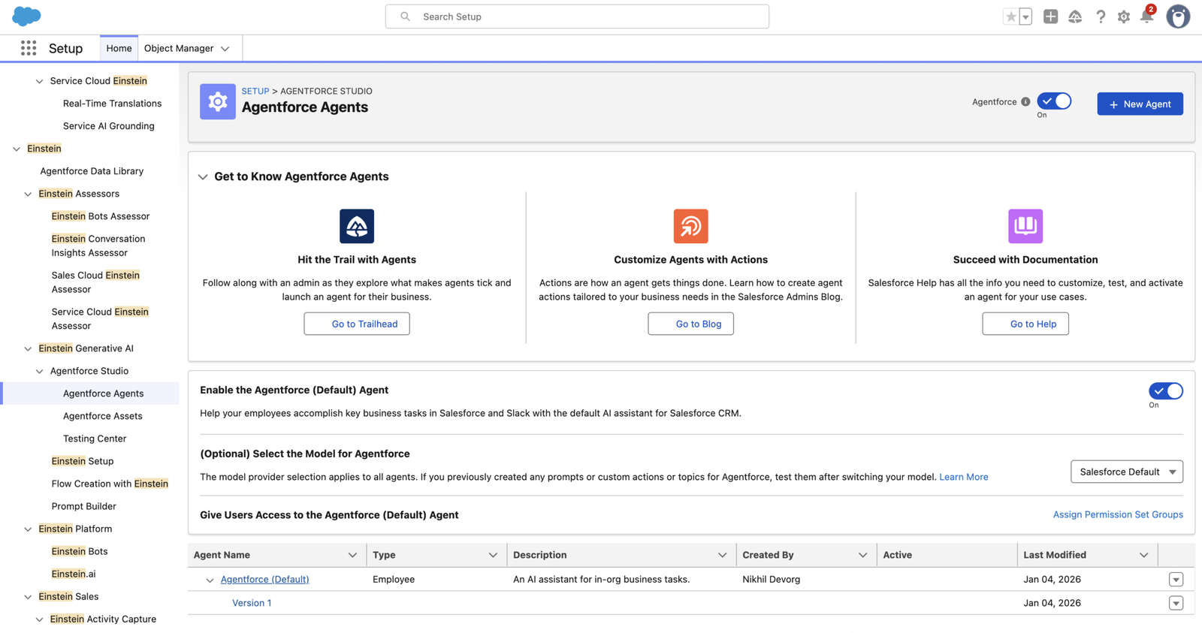Click the favorites star icon

(x=1011, y=17)
